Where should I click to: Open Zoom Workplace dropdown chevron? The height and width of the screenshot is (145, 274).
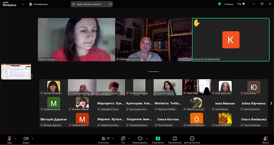[x=23, y=4]
